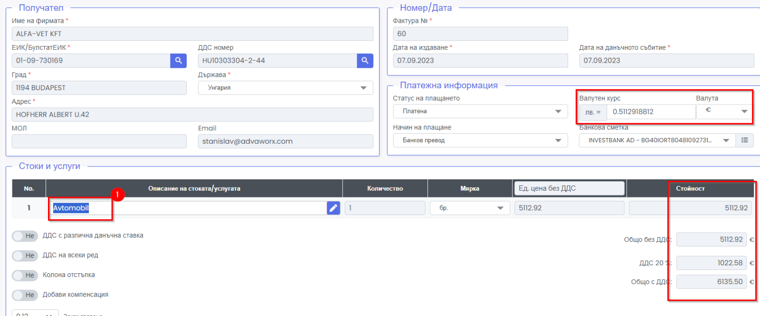The image size is (760, 316).
Task: Open the bank accounts list icon
Action: 744,140
